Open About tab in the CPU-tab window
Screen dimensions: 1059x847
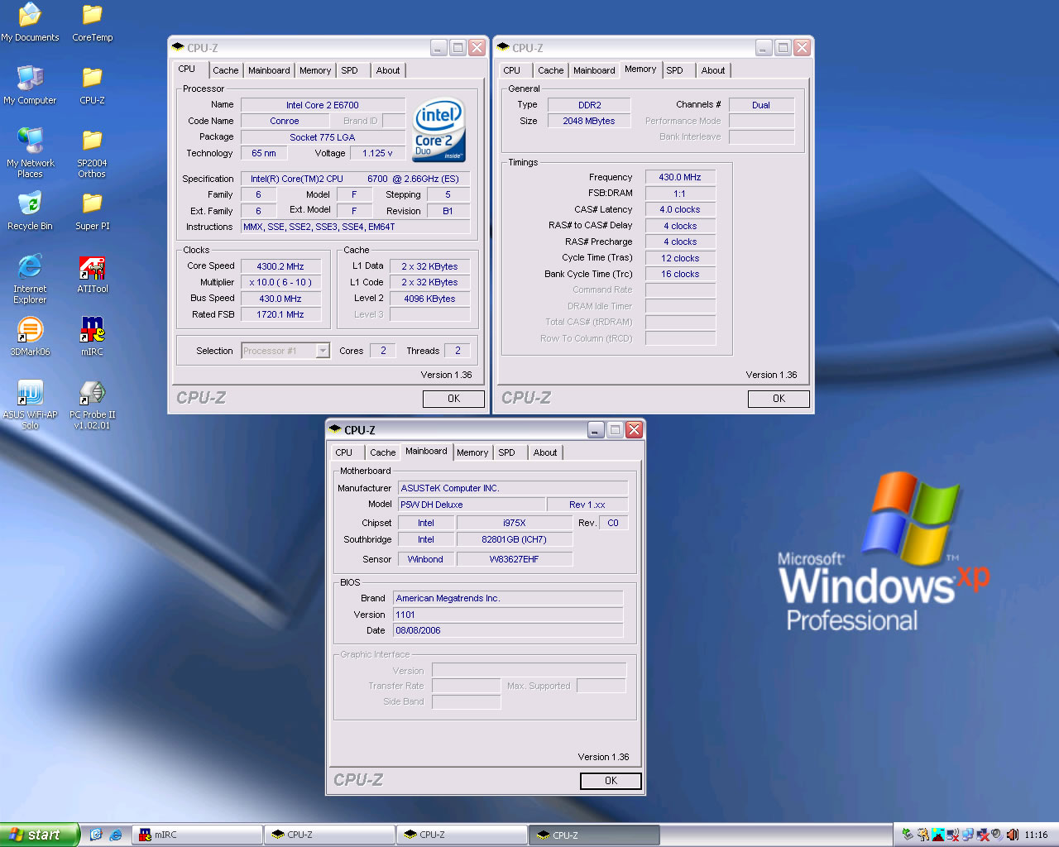tap(388, 70)
